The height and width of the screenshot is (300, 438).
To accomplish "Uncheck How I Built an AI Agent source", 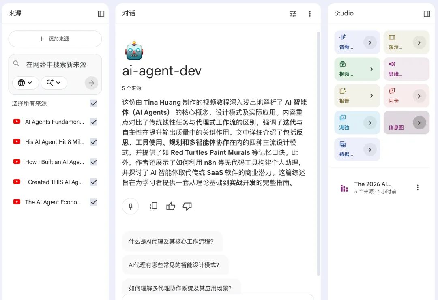I will click(x=94, y=162).
